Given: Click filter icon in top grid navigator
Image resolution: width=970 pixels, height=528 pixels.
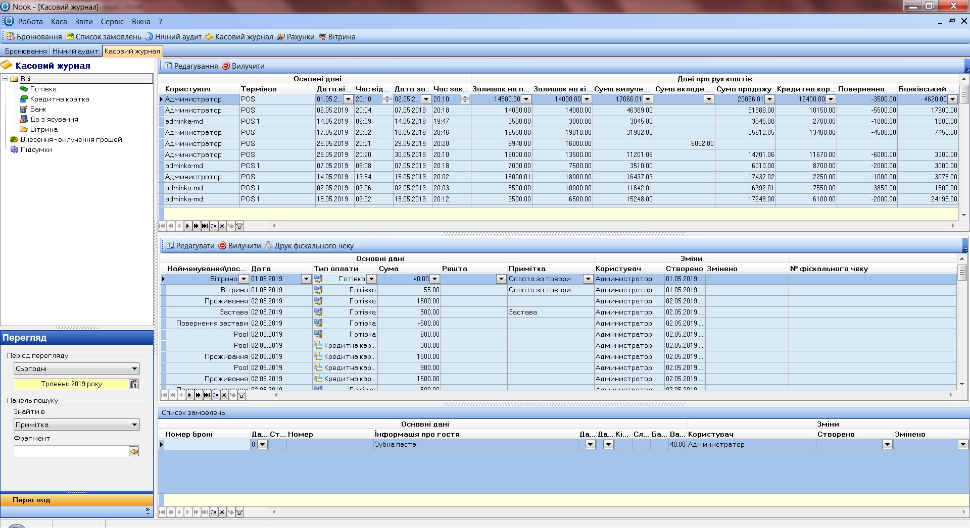Looking at the screenshot, I should click(240, 226).
